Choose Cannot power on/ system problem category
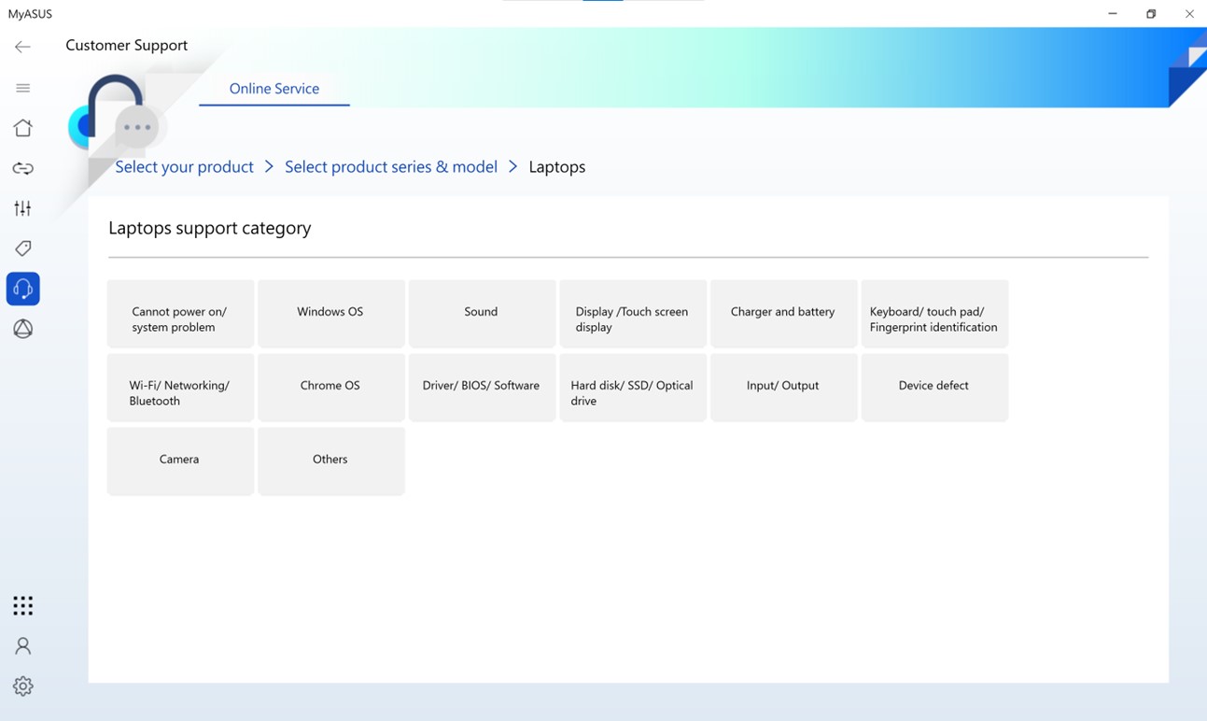The height and width of the screenshot is (721, 1207). click(180, 315)
